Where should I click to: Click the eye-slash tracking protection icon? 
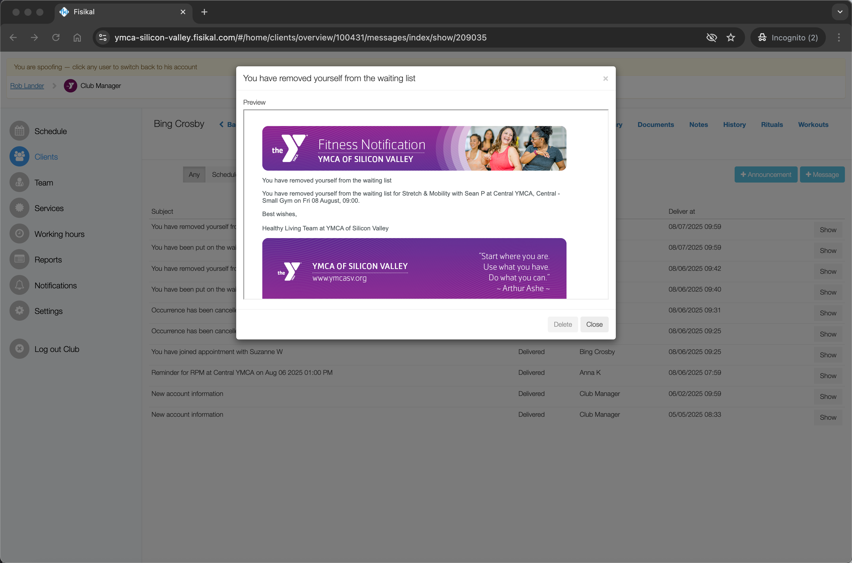711,37
